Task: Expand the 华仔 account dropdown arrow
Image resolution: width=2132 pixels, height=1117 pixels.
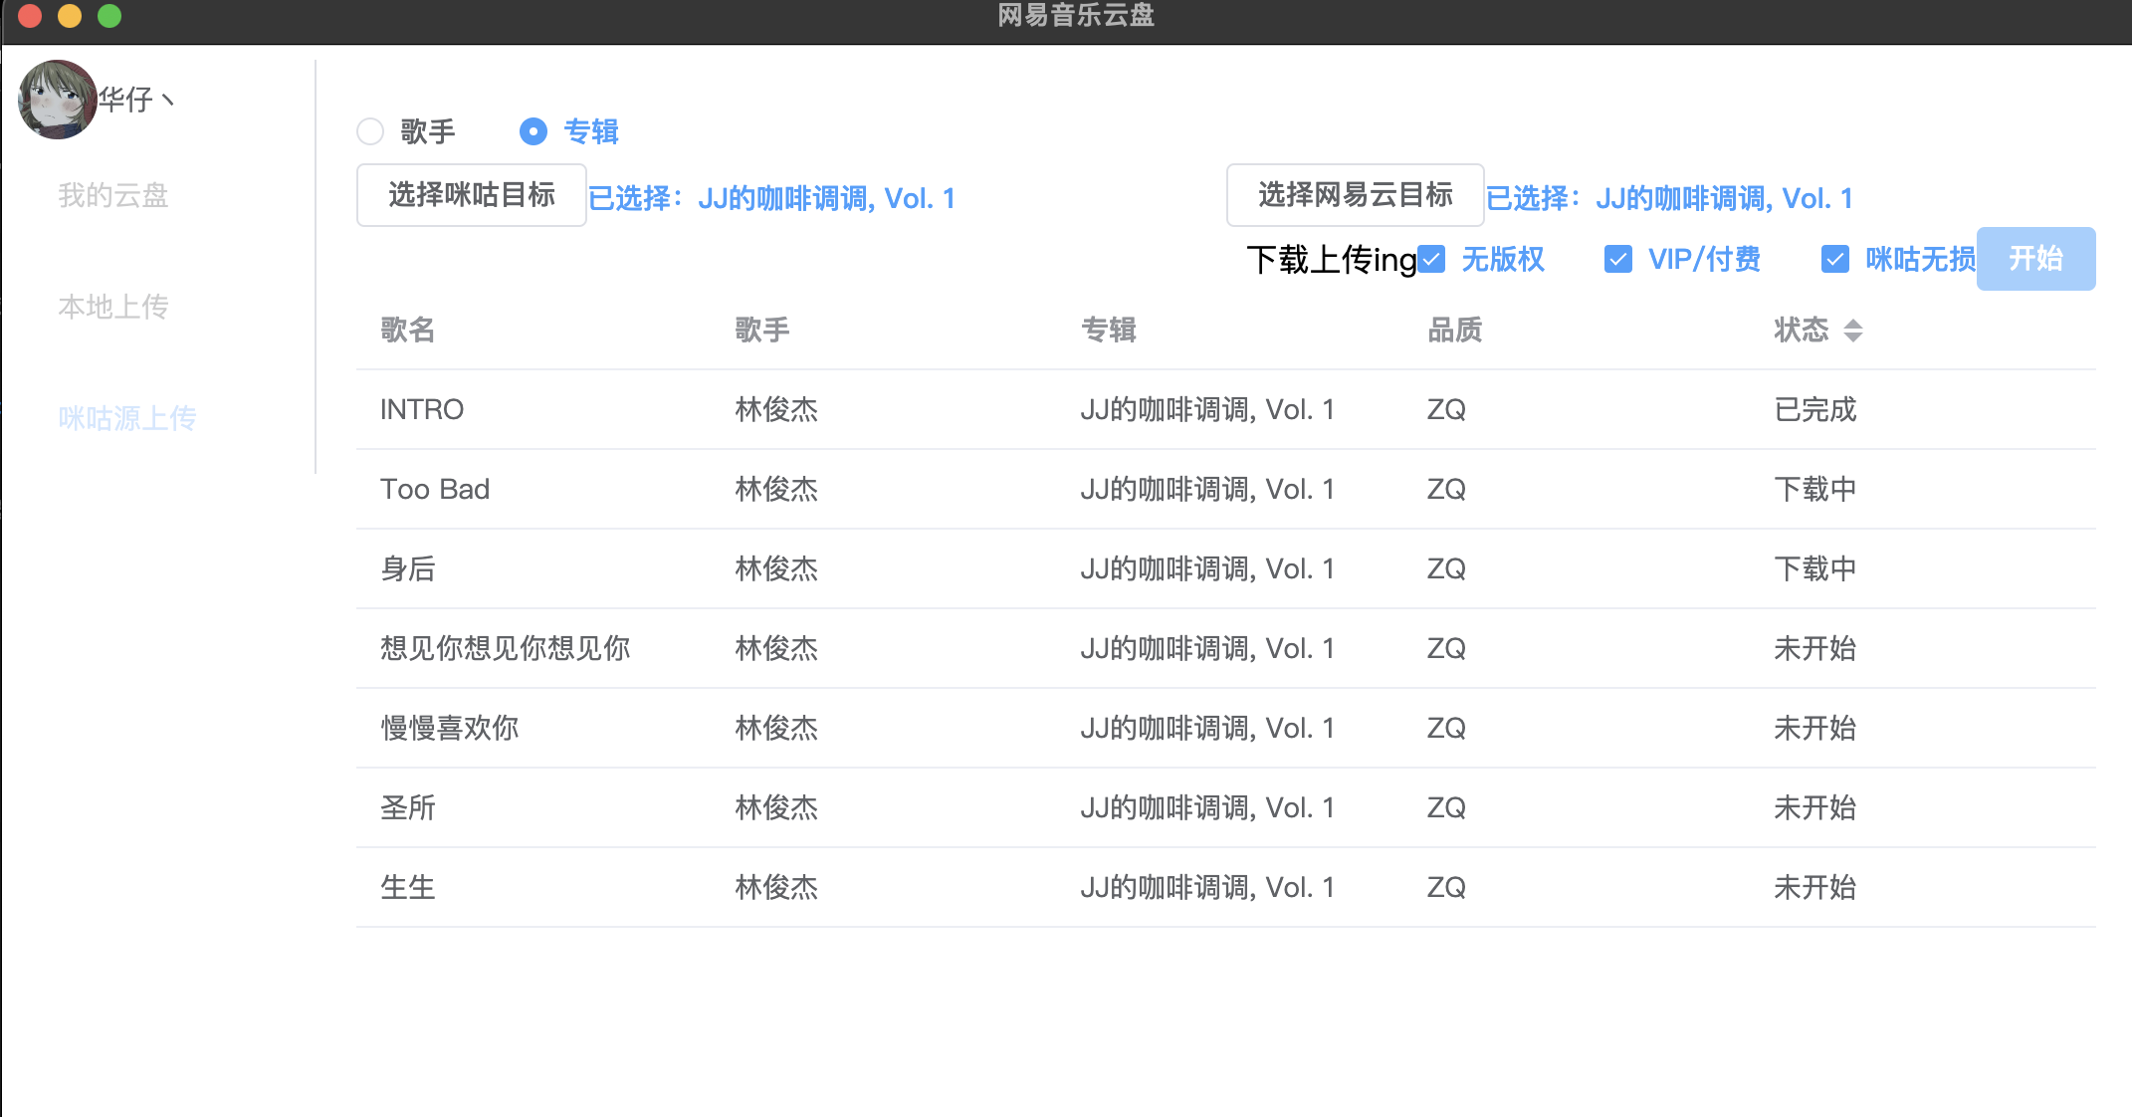Action: 167,100
